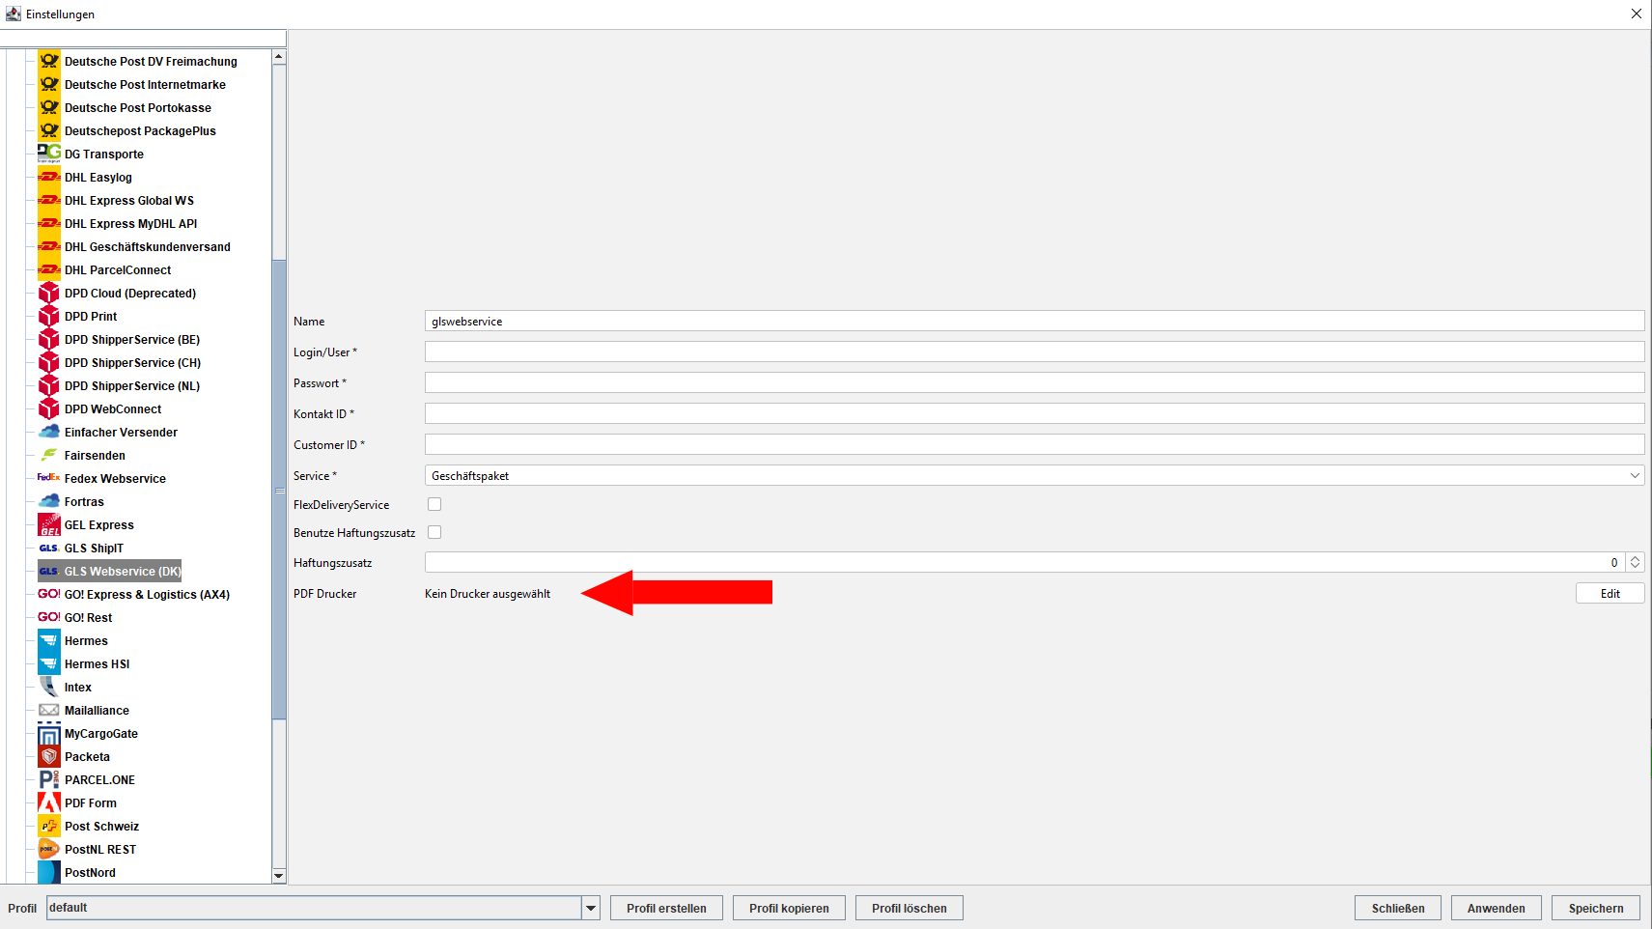Click the Deutschepost PackagePlus icon
Image resolution: width=1652 pixels, height=929 pixels.
tap(49, 130)
